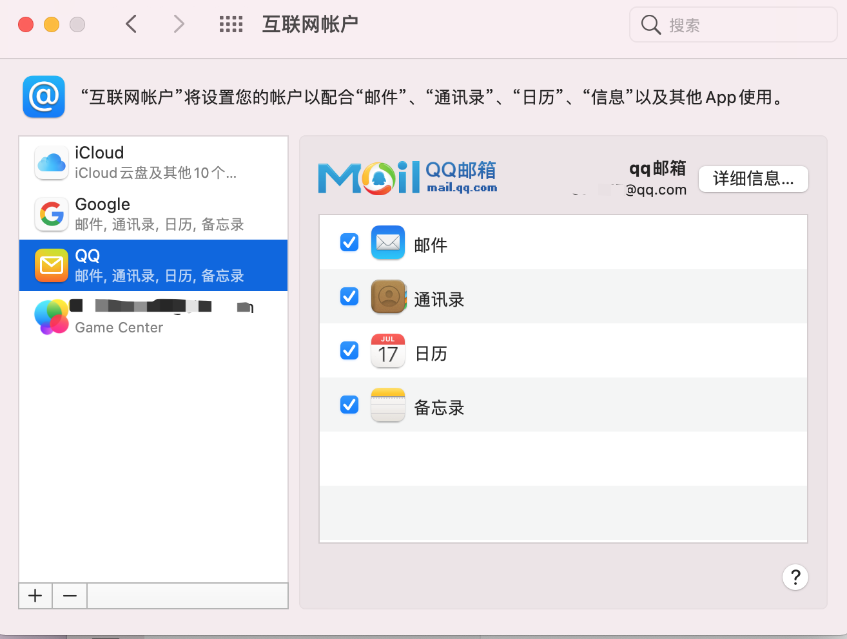Screen dimensions: 847x639
Task: Go back using the left chevron
Action: point(131,24)
